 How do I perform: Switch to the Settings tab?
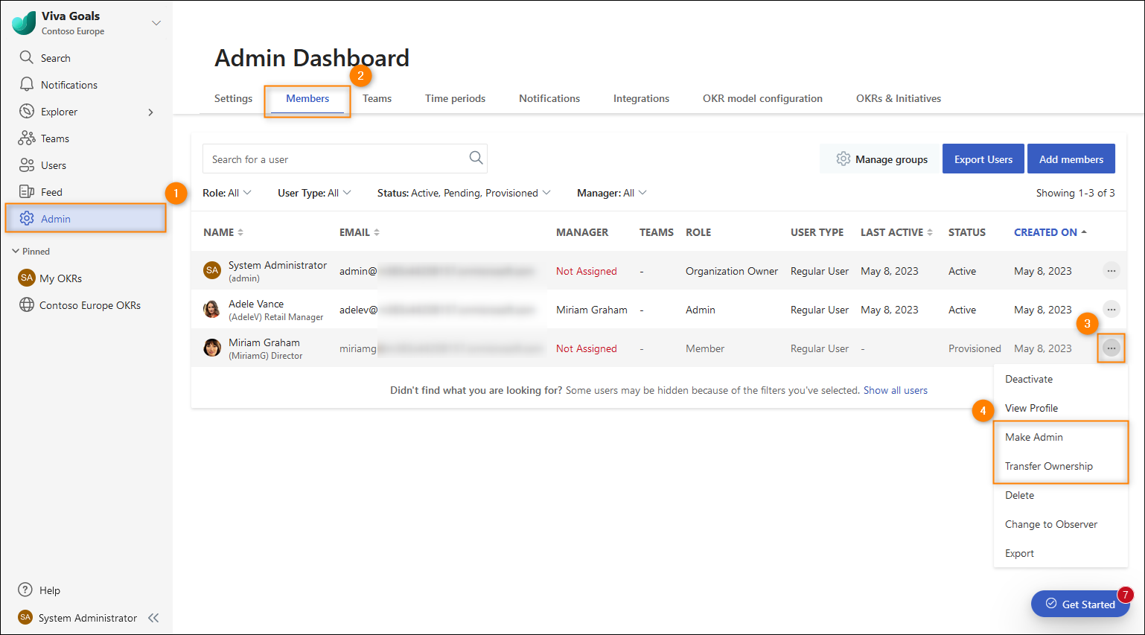[233, 98]
